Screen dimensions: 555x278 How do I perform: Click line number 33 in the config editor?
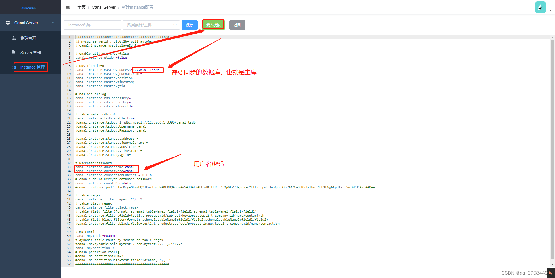point(69,167)
